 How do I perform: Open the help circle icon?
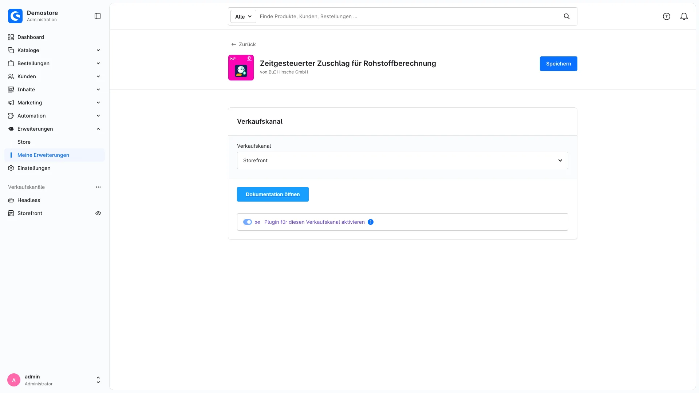coord(667,16)
